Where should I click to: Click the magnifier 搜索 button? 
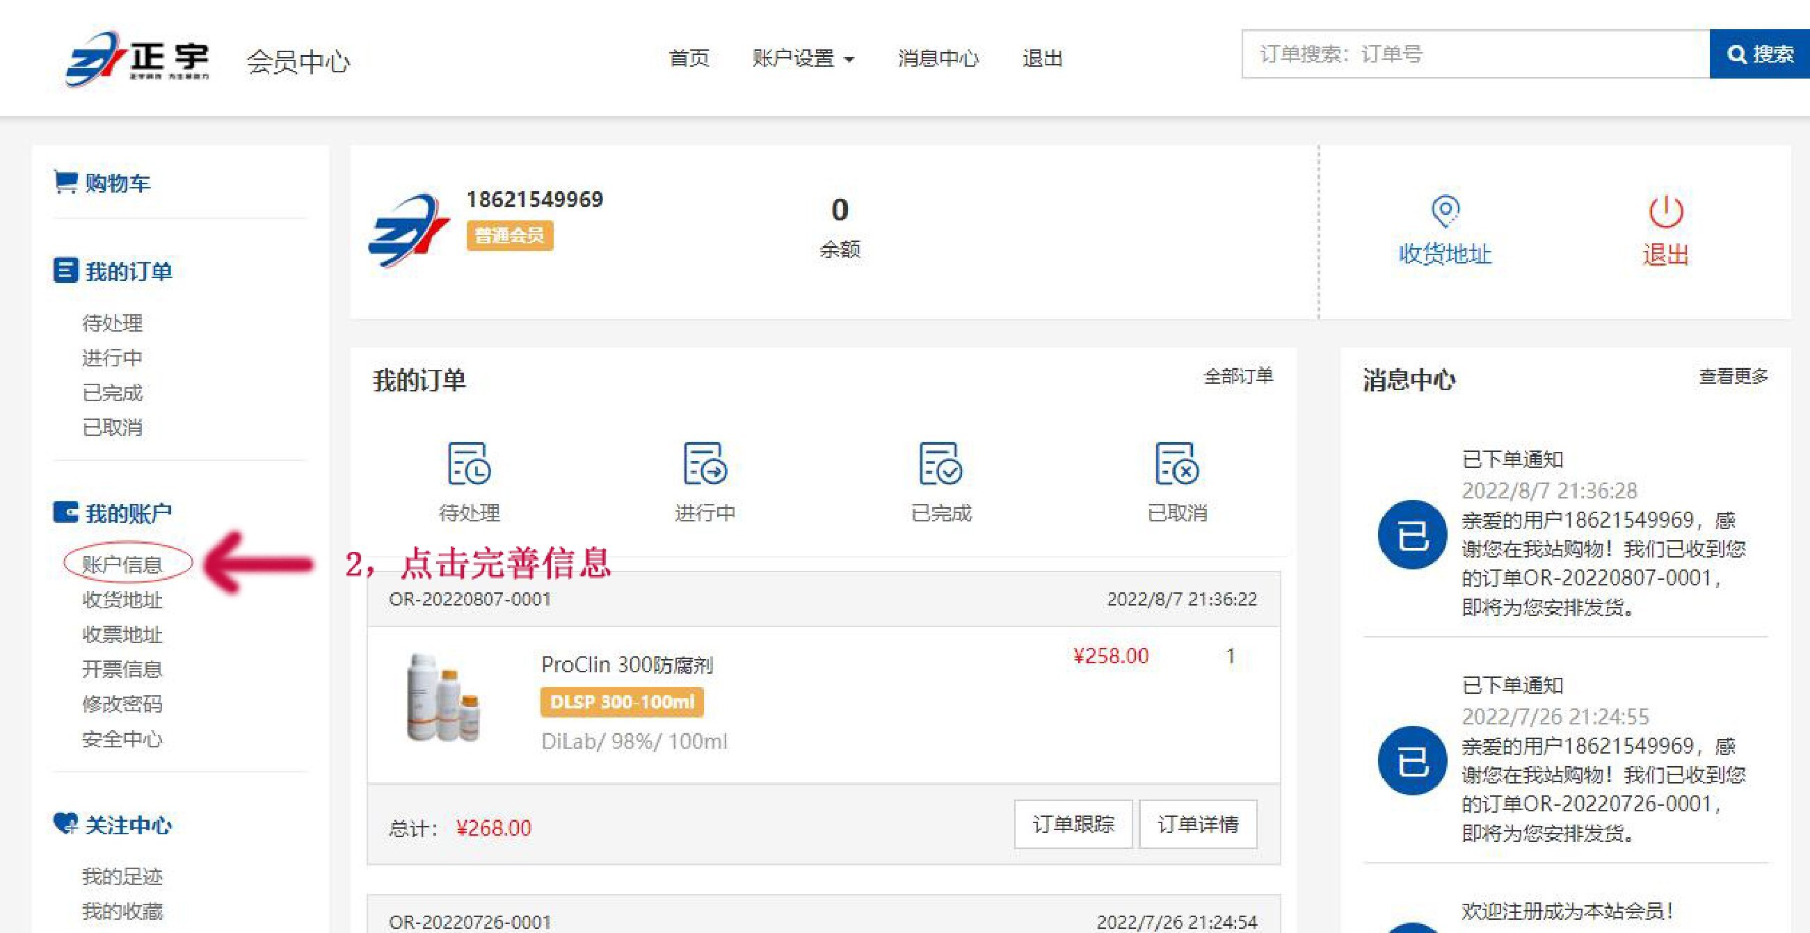point(1759,54)
